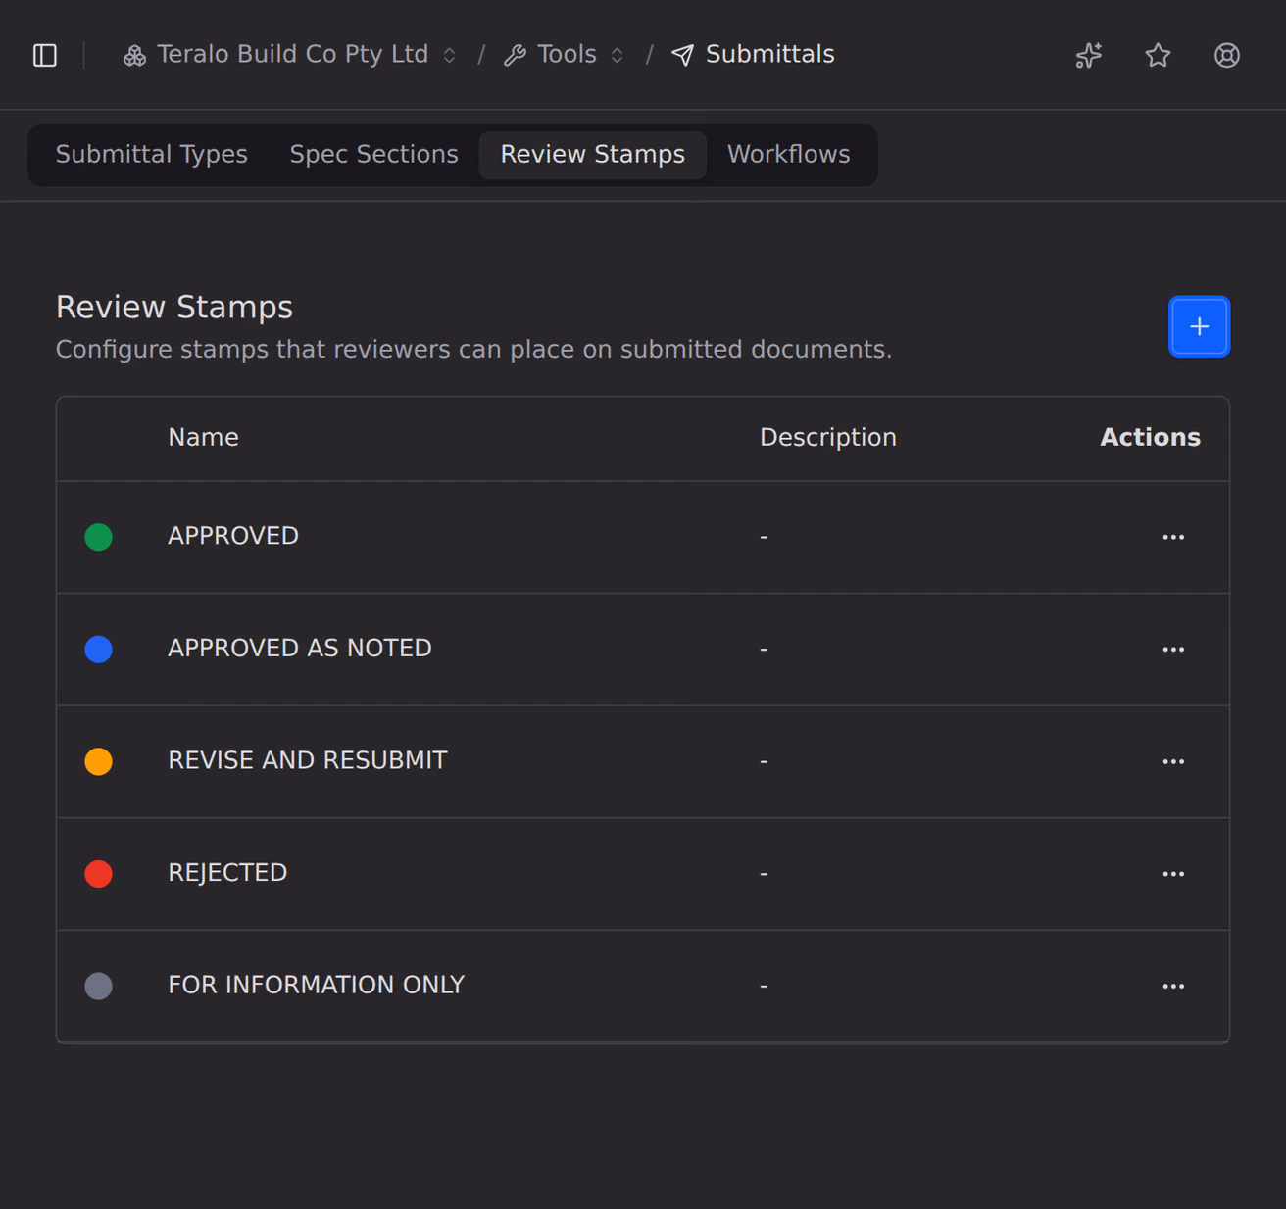Screen dimensions: 1286x1209
Task: Select the Review Stamps tab
Action: (x=592, y=155)
